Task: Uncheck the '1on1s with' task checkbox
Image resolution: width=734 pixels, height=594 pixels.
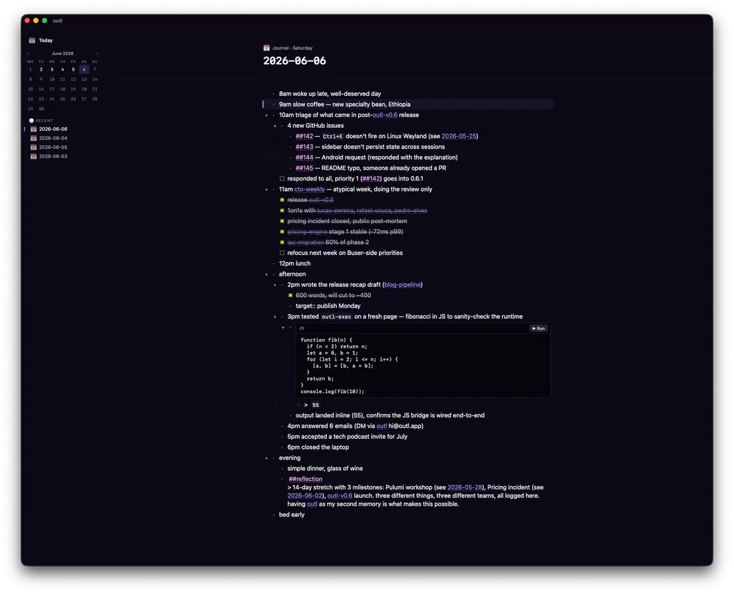Action: [x=282, y=210]
